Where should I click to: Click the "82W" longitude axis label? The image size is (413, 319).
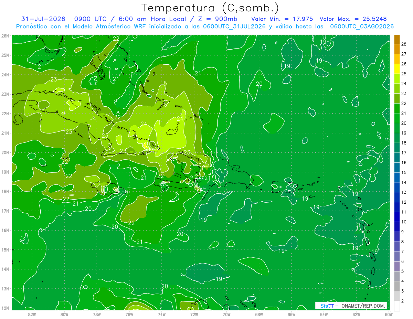point(32,314)
